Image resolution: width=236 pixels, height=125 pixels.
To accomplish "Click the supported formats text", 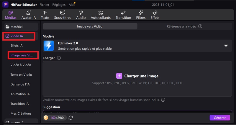I will pos(137,83).
